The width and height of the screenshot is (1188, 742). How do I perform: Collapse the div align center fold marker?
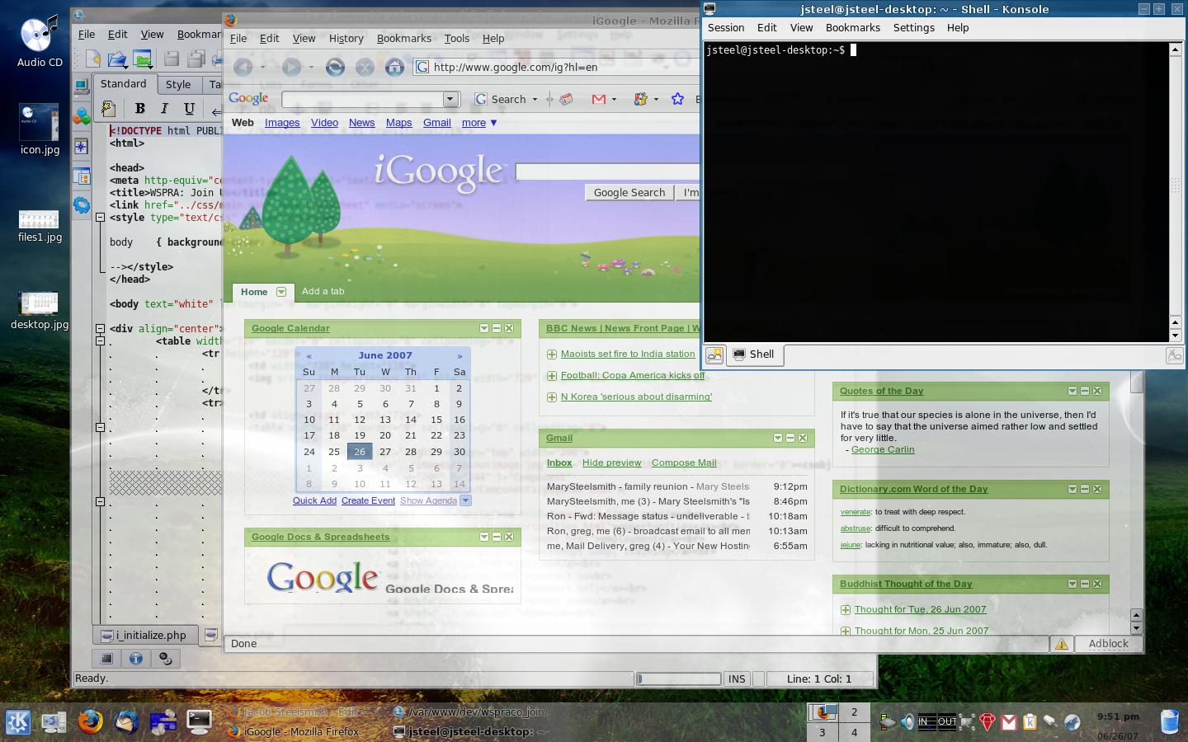point(100,328)
